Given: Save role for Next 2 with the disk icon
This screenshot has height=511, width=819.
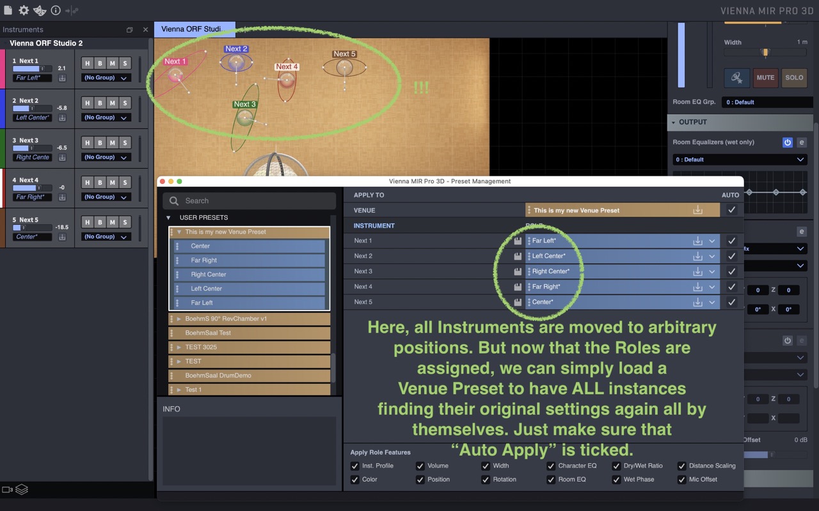Looking at the screenshot, I should point(518,256).
